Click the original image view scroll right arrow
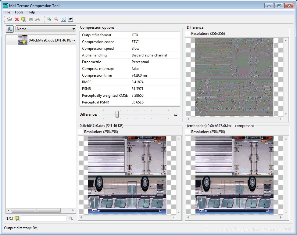The image size is (297, 235). [174, 217]
